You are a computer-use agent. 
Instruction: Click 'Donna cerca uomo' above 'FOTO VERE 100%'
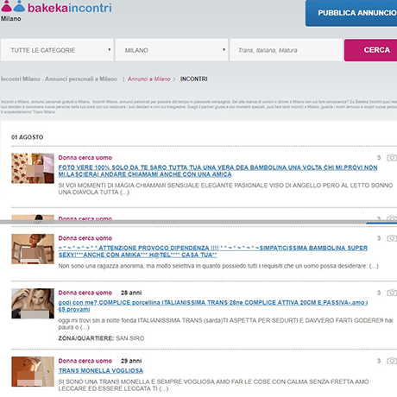pos(85,158)
